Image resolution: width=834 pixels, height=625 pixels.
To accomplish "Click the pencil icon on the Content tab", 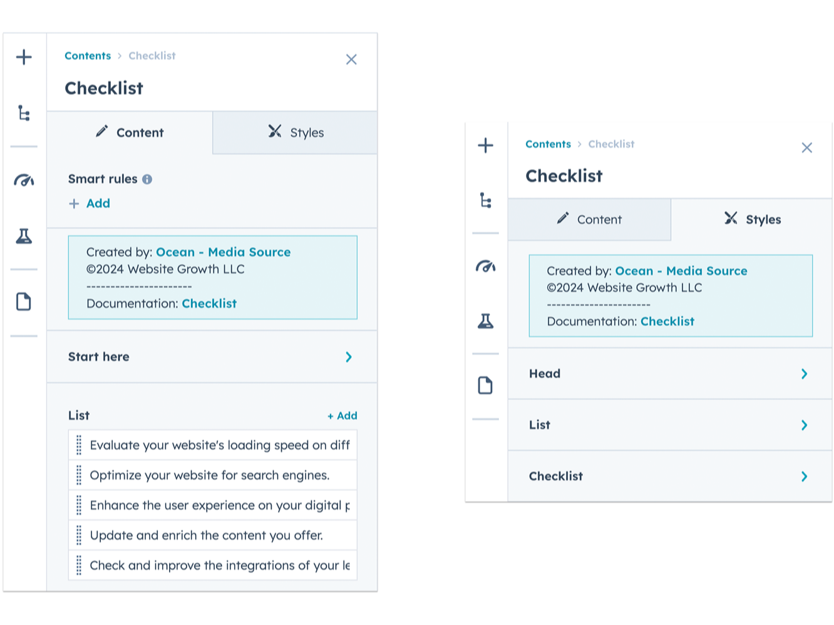I will pyautogui.click(x=101, y=132).
